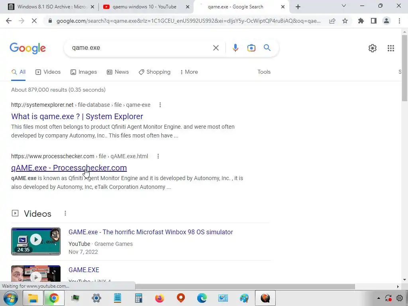Image resolution: width=408 pixels, height=306 pixels.
Task: Open a new browser tab
Action: click(298, 7)
